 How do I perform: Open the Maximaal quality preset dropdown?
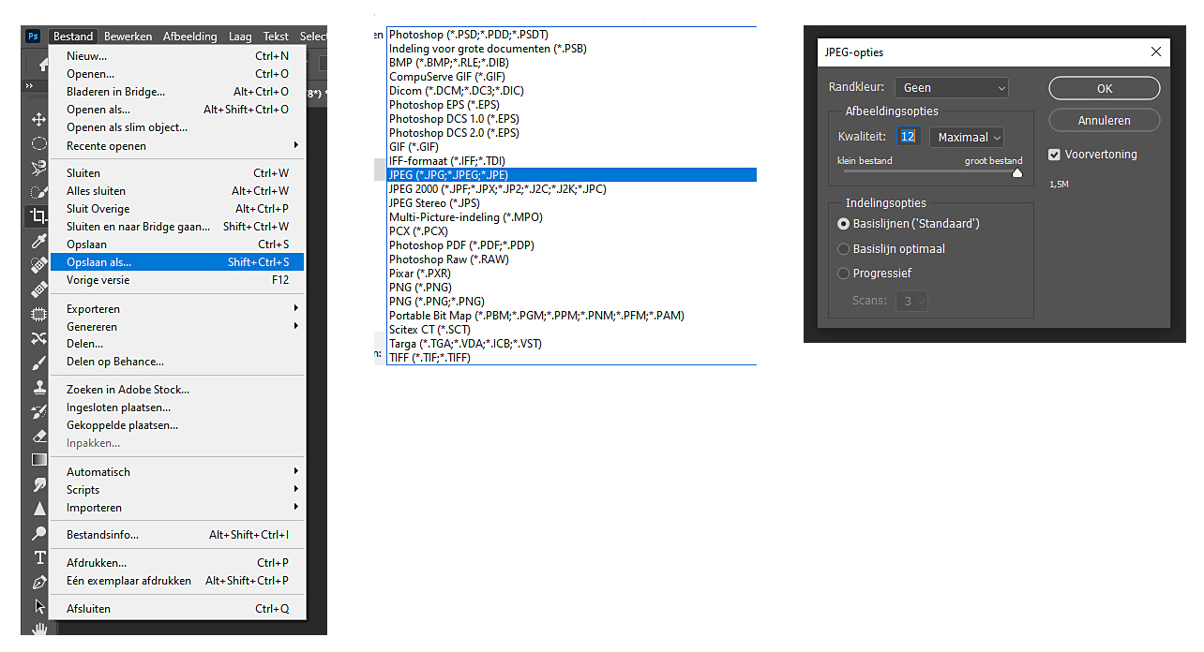pyautogui.click(x=967, y=137)
